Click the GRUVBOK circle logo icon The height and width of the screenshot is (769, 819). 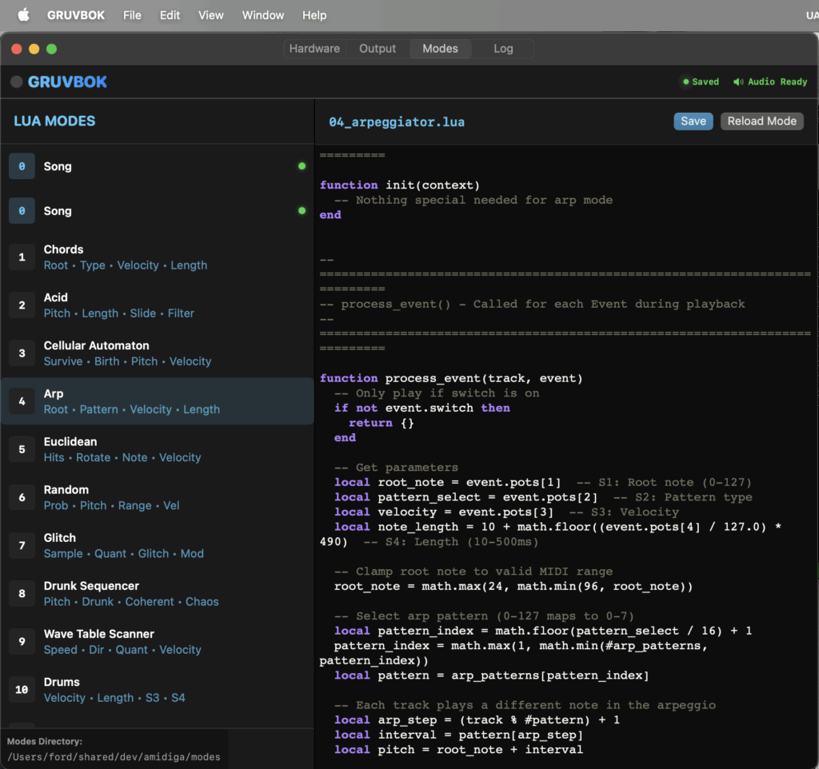pos(14,81)
